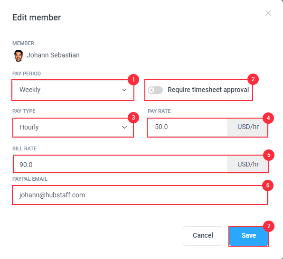This screenshot has height=259, width=283.
Task: Click the Require timesheet approval label text
Action: click(x=208, y=90)
